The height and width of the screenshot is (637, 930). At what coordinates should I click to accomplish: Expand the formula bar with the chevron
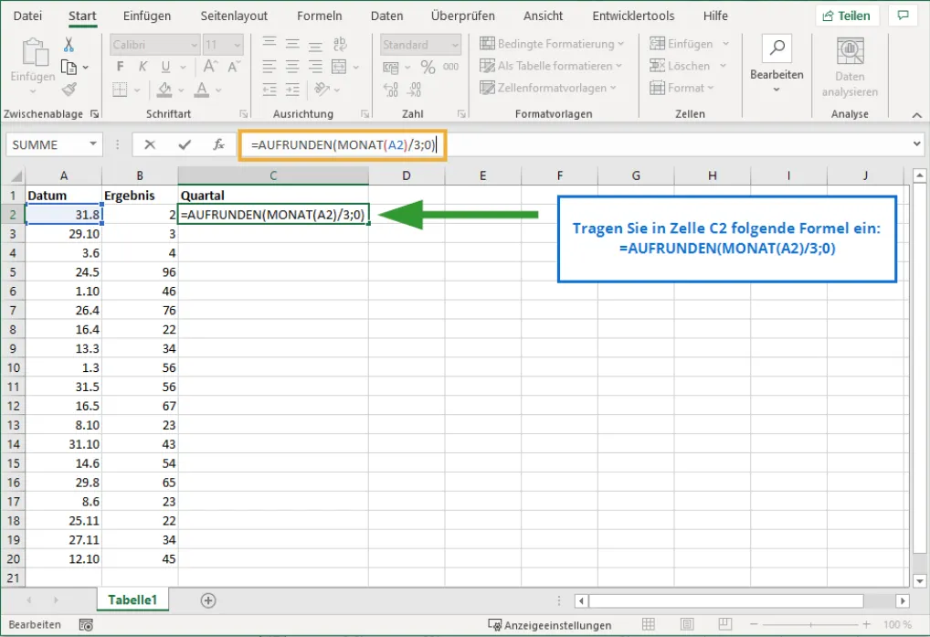[917, 144]
